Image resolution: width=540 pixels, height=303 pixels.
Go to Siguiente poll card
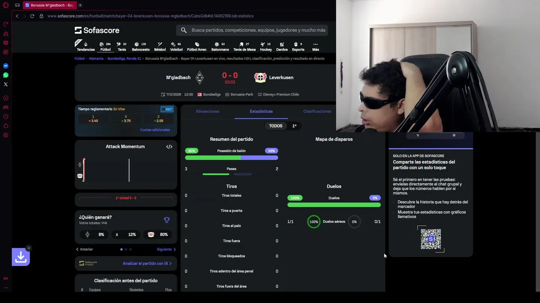tap(166, 249)
